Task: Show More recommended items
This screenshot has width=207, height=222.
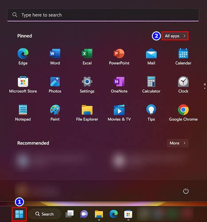Action: click(x=177, y=143)
